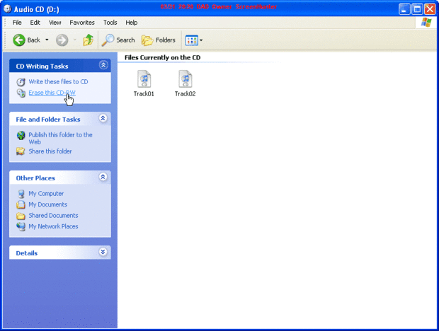This screenshot has width=439, height=331.
Task: Click the Windows flag logo
Action: pos(426,23)
